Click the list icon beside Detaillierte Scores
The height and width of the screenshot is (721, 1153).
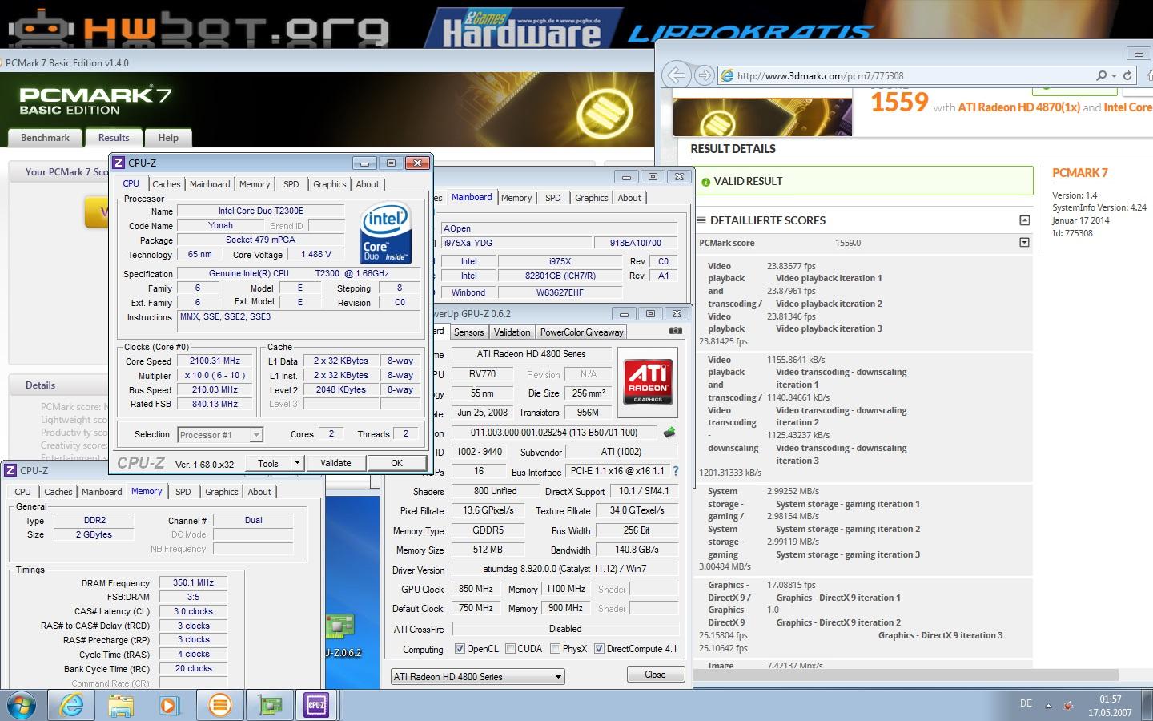tap(701, 220)
